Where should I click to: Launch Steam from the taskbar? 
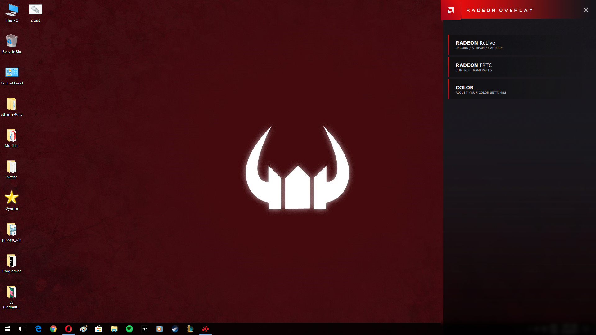(175, 329)
